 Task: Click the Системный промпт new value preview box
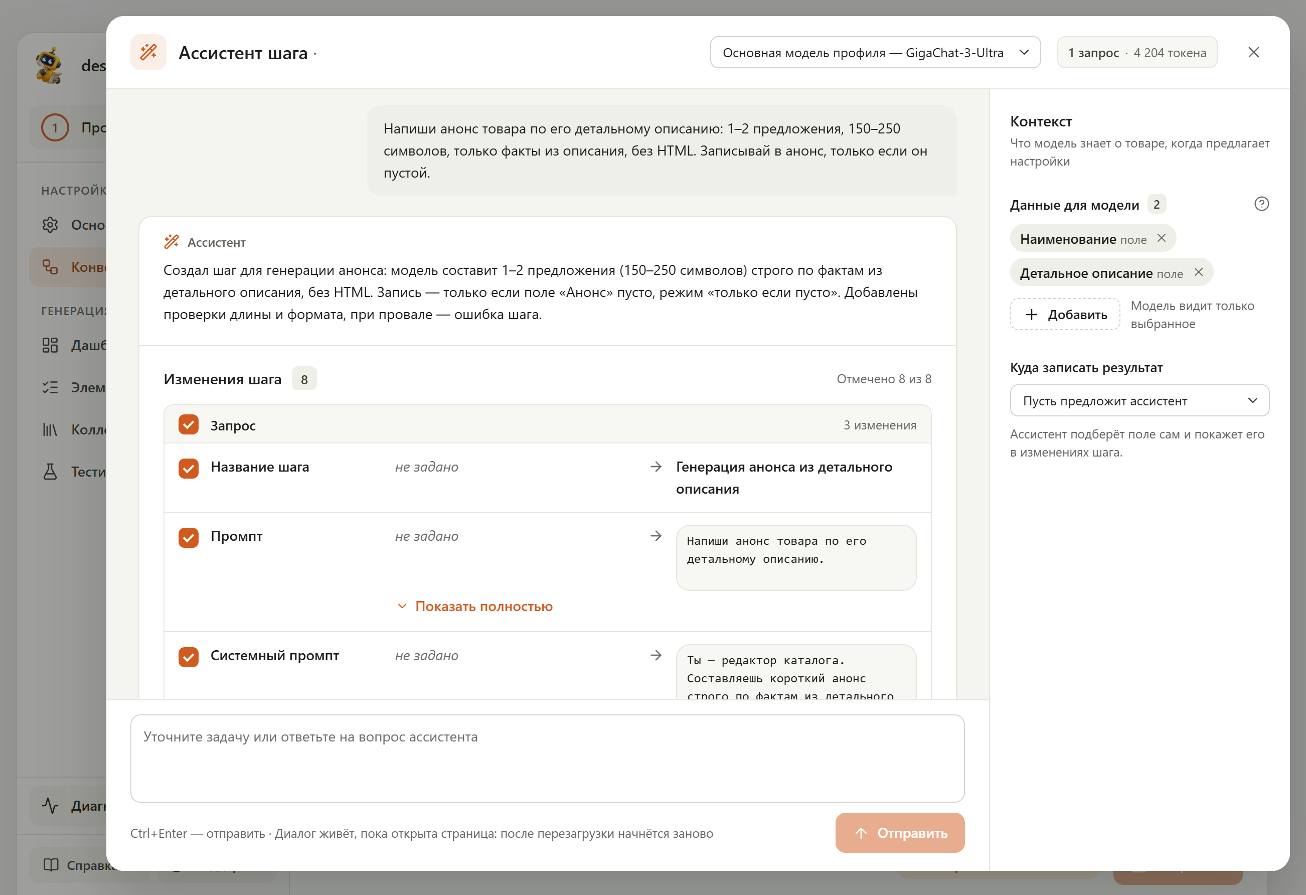[796, 672]
